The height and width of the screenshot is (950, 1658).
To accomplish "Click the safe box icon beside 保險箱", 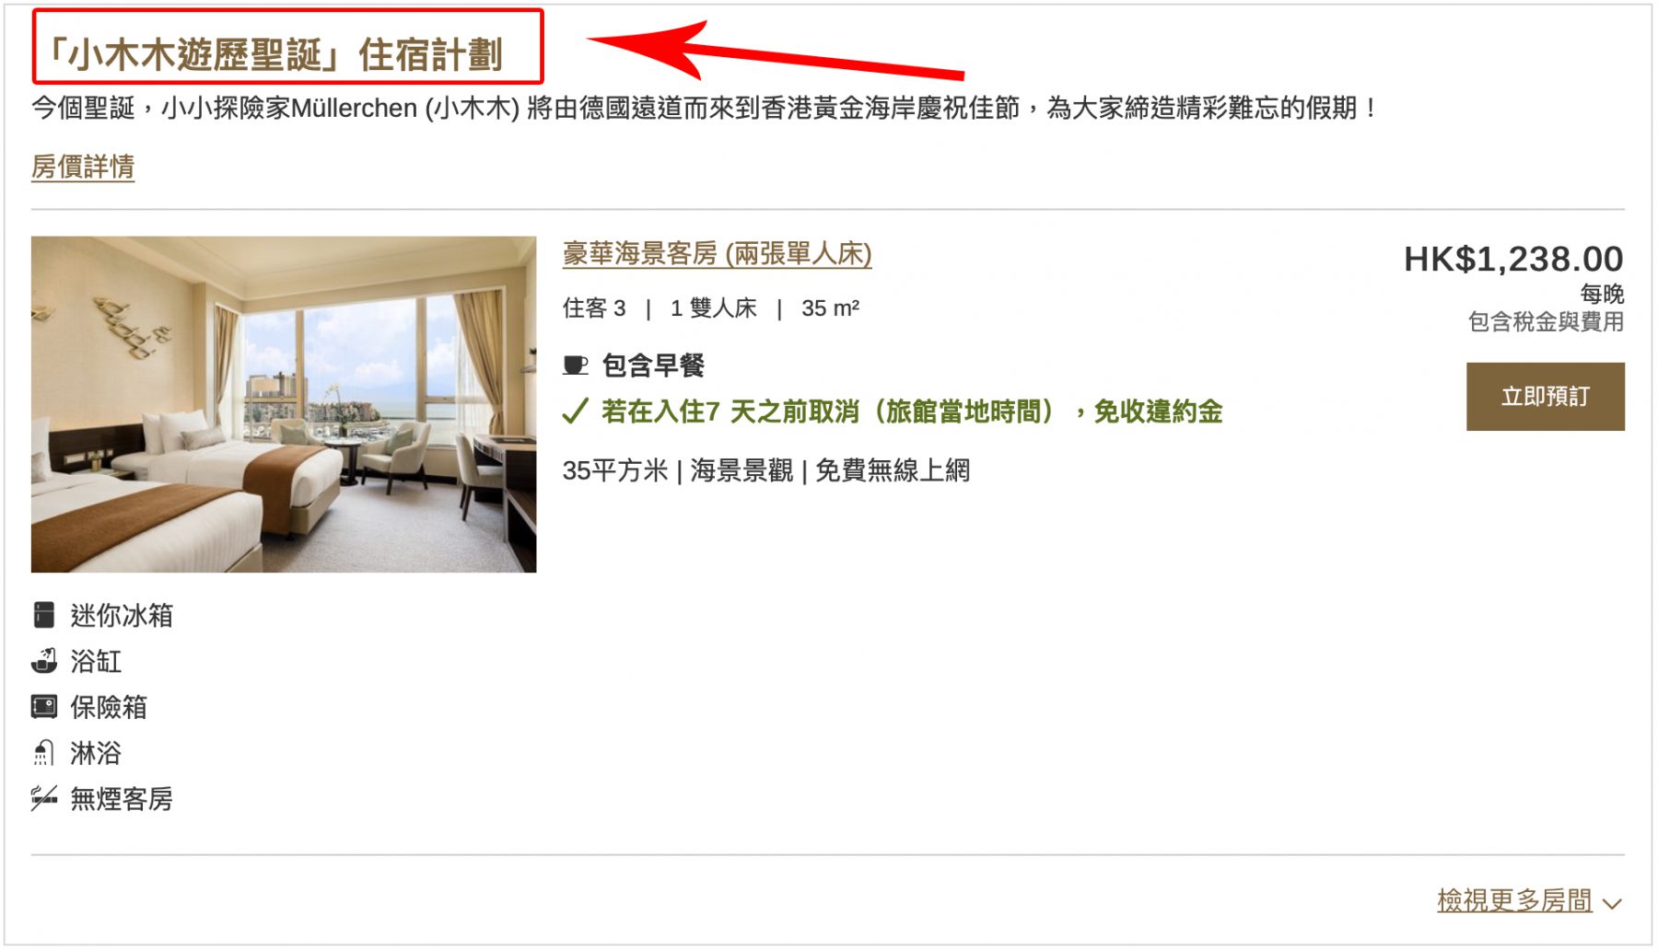I will click(x=44, y=707).
